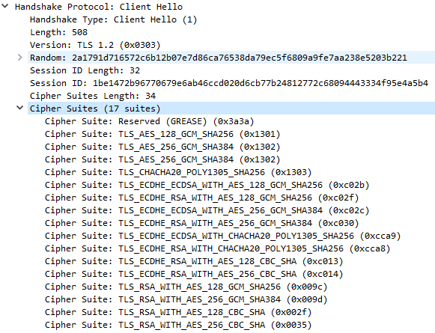The width and height of the screenshot is (435, 333).
Task: Collapse the Cipher Suites (17 suites) list
Action: point(19,108)
